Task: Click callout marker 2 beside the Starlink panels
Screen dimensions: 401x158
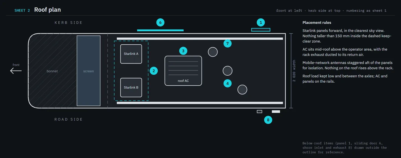Action: (154, 71)
